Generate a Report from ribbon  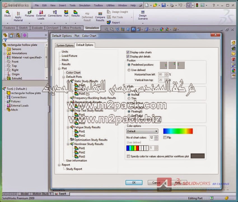tap(113, 22)
